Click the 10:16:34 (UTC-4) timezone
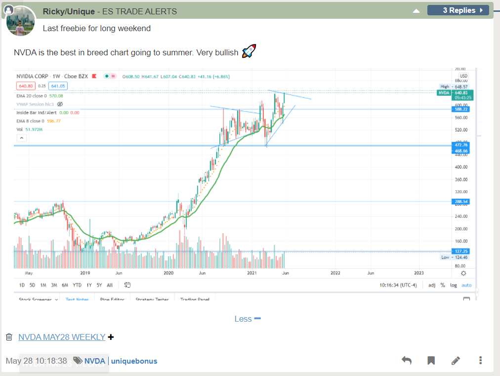This screenshot has width=500, height=376. [x=398, y=285]
